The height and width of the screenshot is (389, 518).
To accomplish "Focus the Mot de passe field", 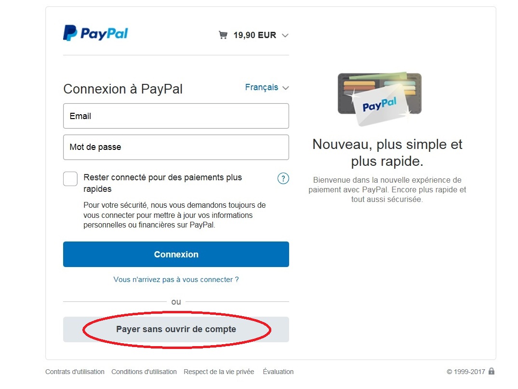I will coord(176,147).
